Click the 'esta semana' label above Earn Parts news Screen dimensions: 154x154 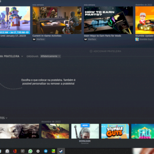pos(89,5)
